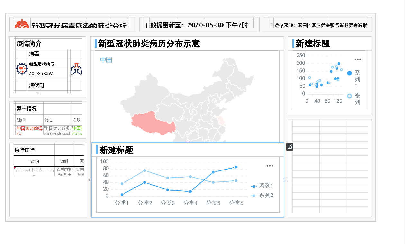Select the scatter chart's 新建标题 title
Image resolution: width=405 pixels, height=244 pixels.
[x=313, y=43]
